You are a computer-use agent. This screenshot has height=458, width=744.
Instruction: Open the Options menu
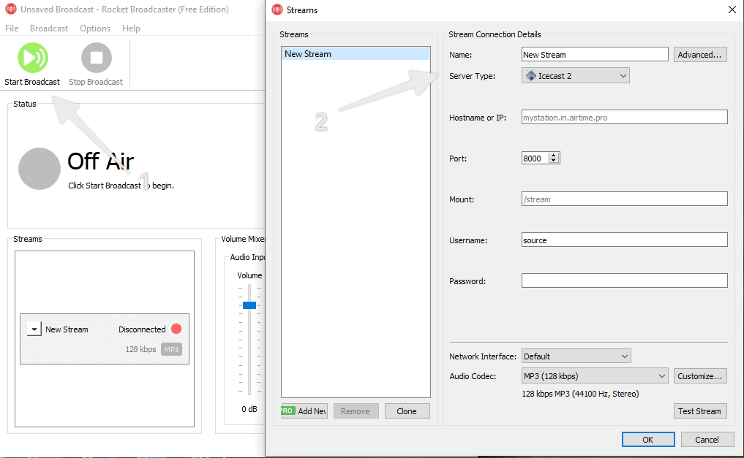(x=94, y=28)
